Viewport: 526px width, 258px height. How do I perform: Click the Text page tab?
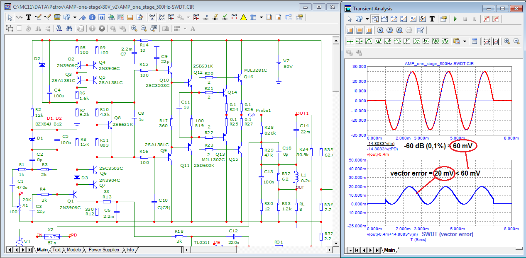click(x=56, y=250)
